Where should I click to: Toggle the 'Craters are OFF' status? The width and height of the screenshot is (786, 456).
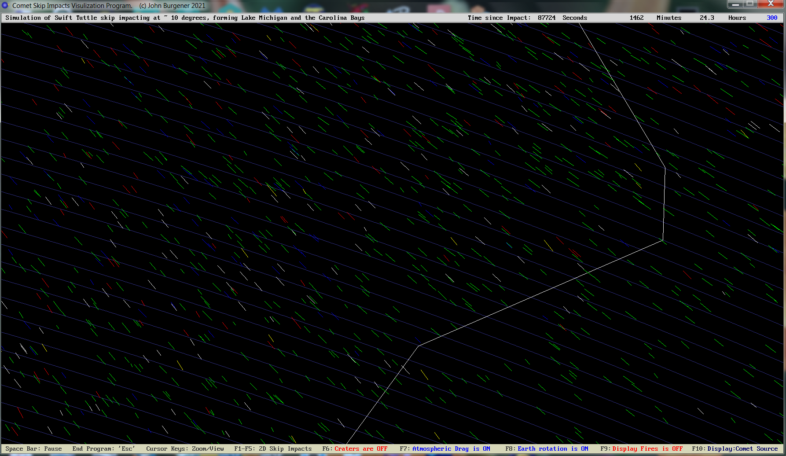[360, 449]
